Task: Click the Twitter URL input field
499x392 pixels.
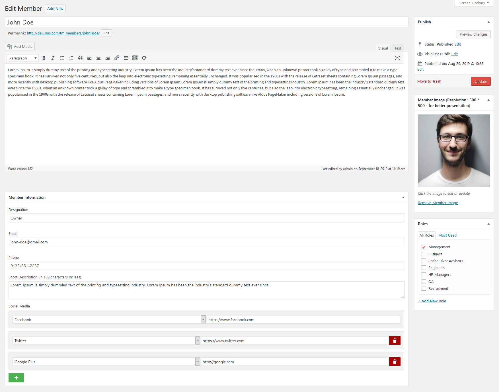Action: point(295,340)
